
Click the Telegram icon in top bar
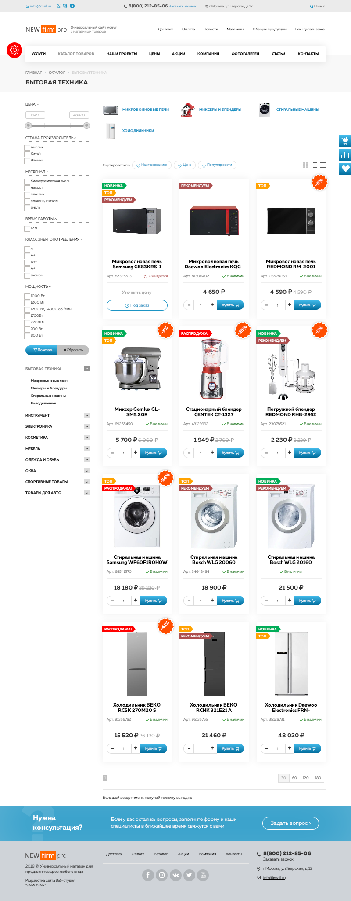(72, 6)
